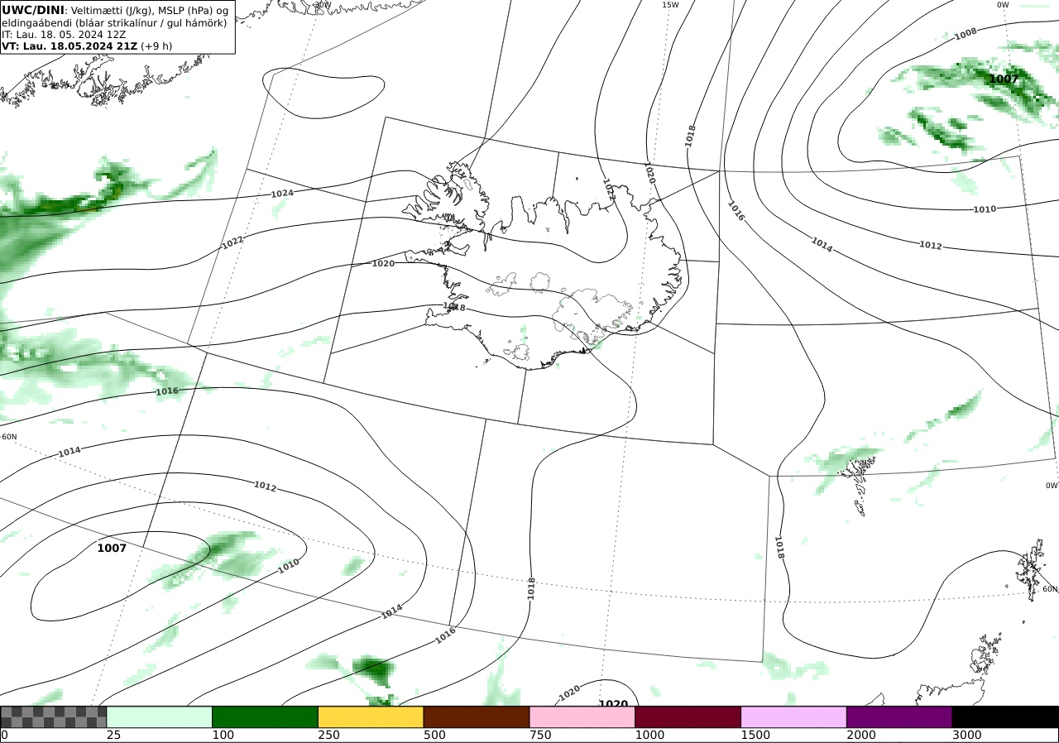
Task: Click the gray checkered 0–25 legend swatch
Action: coord(54,717)
